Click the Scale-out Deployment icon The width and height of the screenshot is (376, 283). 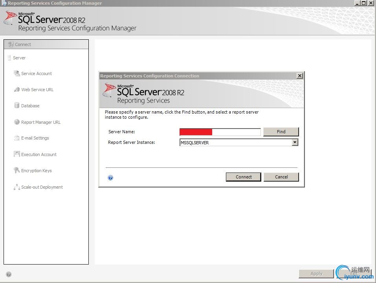[17, 187]
